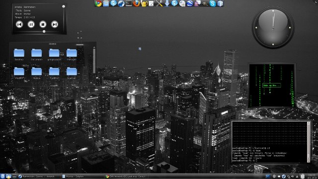Screen dimensions: 318x179
Task: Open the googleearth folder in the Home widget
Action: point(54,55)
